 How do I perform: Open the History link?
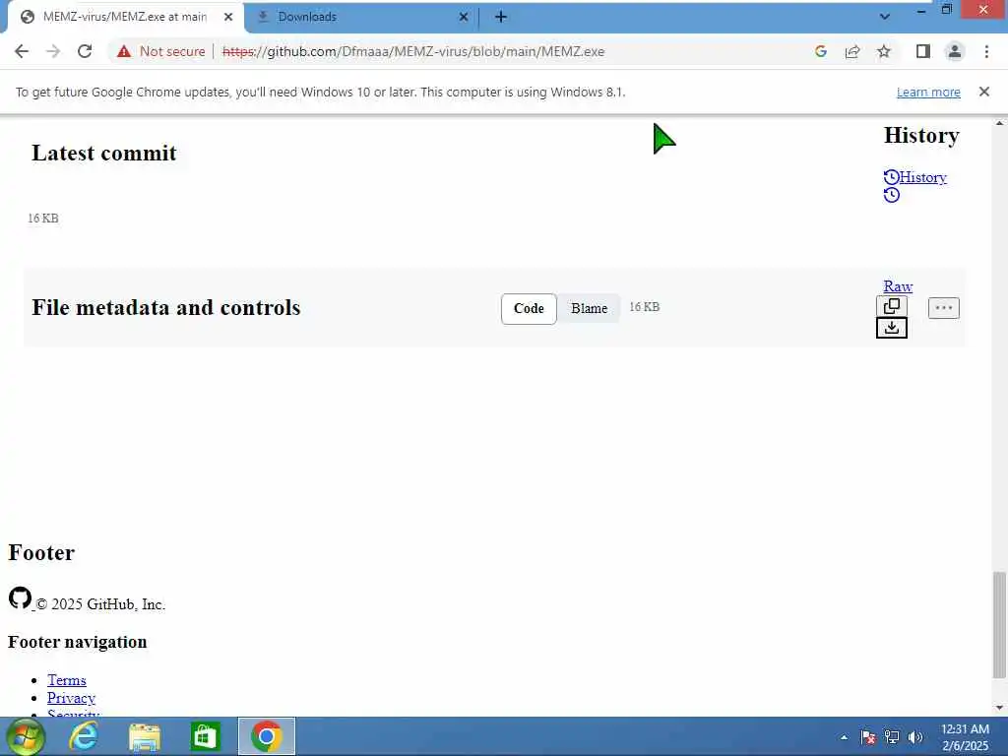[x=922, y=177]
